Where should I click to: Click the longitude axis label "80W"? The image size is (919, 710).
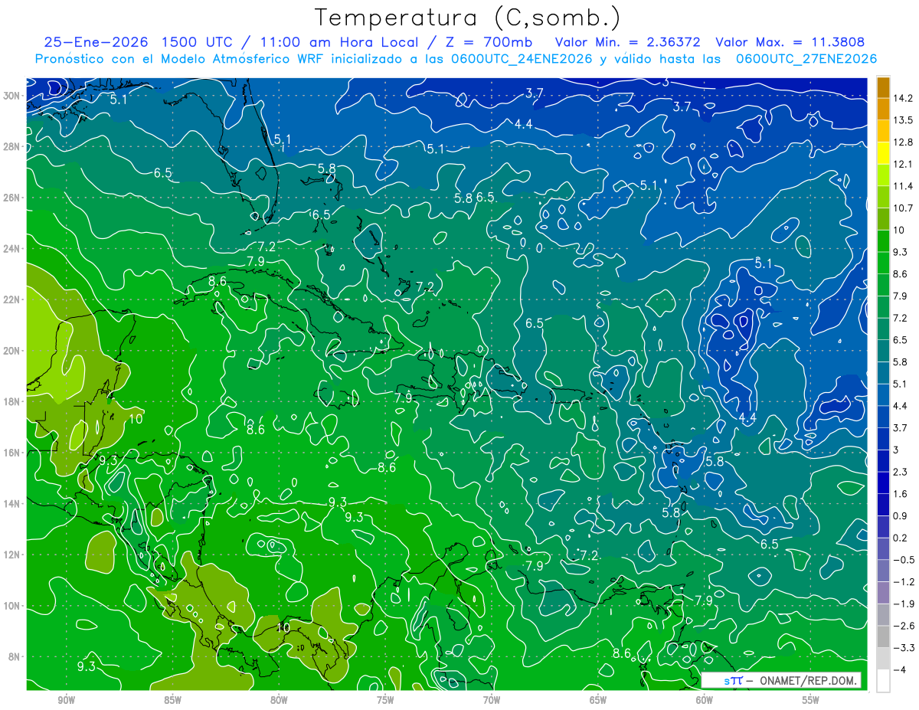tap(279, 700)
